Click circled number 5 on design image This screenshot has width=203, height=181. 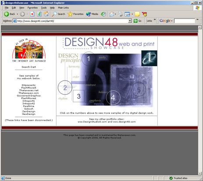click(x=139, y=89)
